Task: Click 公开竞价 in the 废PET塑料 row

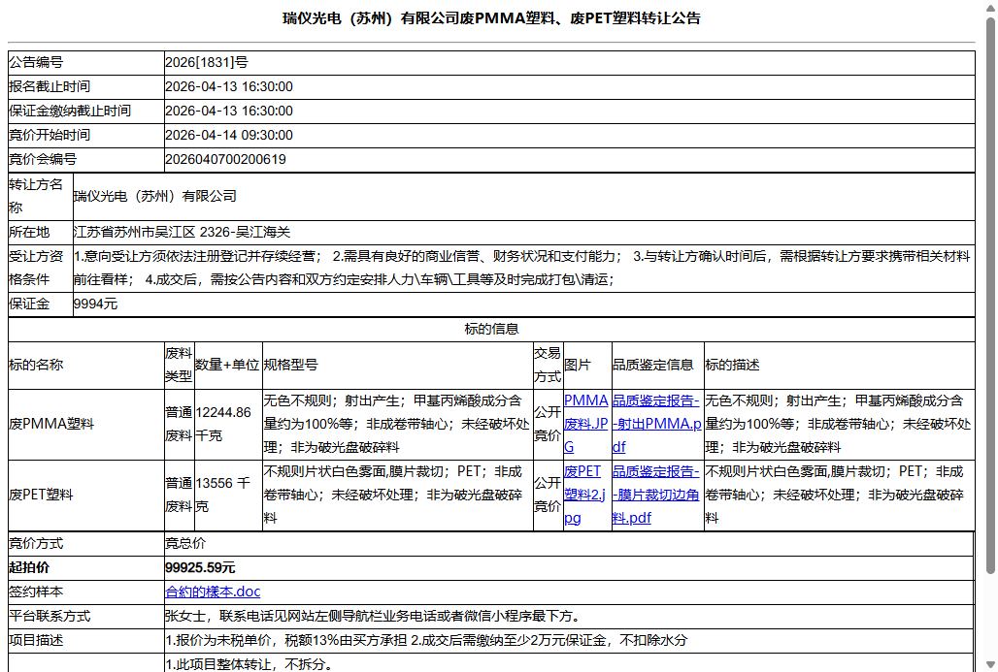Action: [x=548, y=495]
